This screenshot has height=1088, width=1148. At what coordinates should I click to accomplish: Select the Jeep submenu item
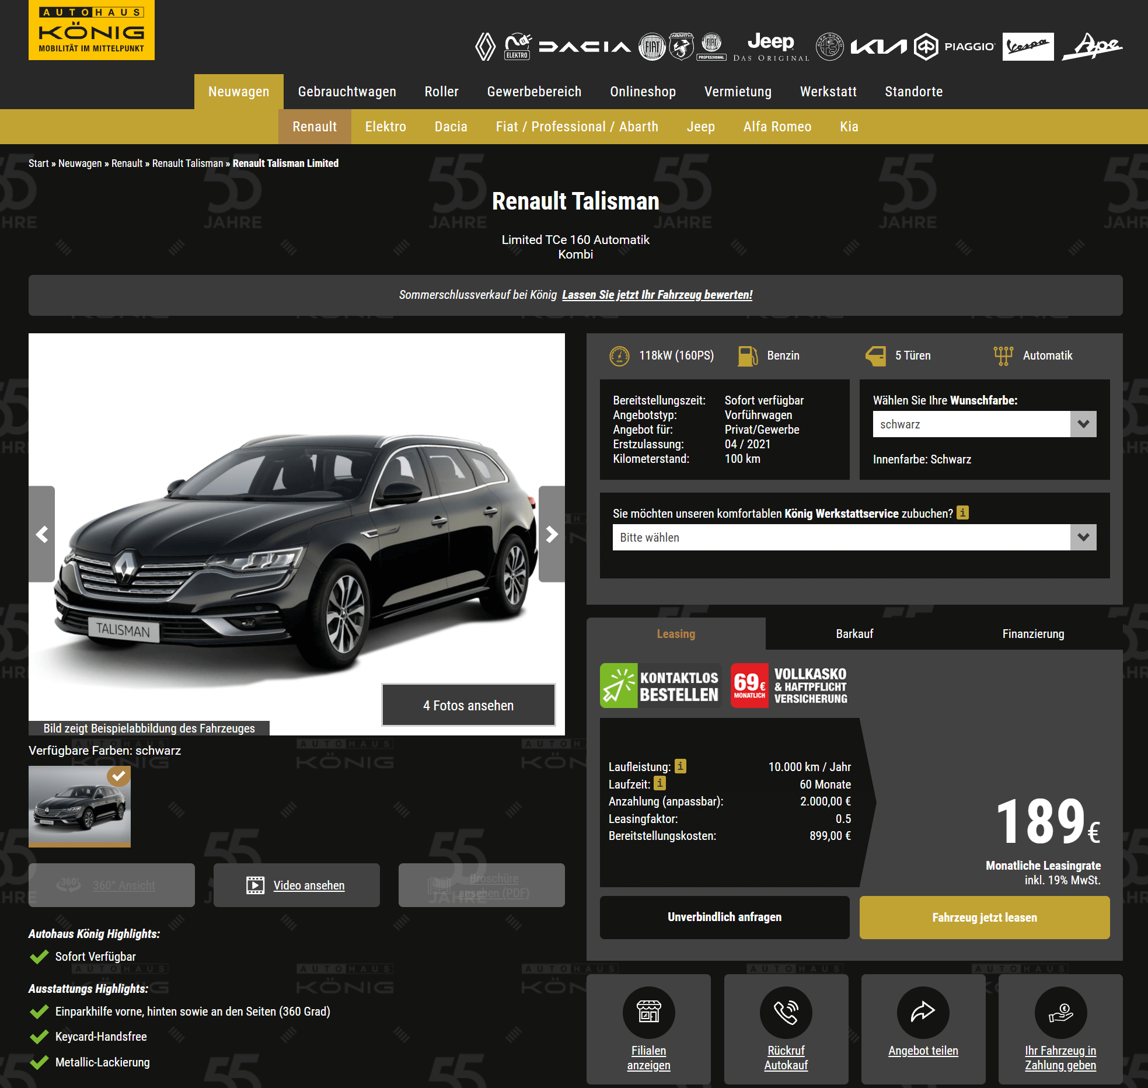(x=700, y=127)
